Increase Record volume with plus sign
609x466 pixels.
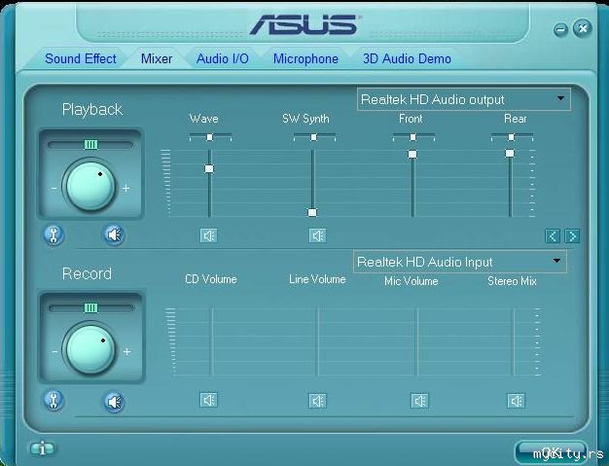pyautogui.click(x=127, y=352)
